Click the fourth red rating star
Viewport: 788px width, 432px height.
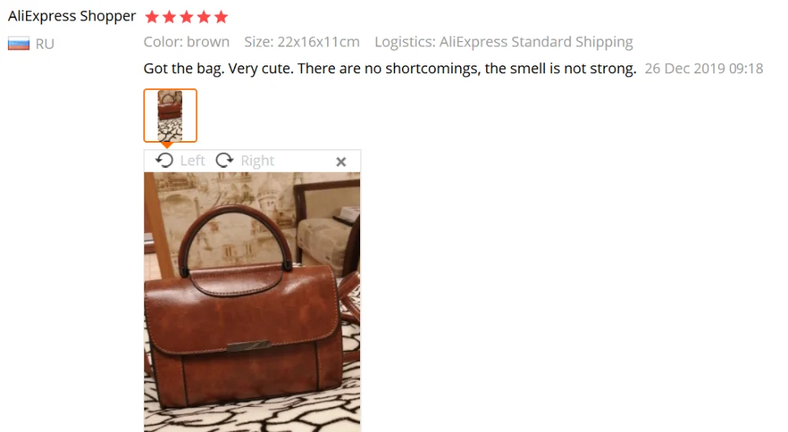[203, 17]
